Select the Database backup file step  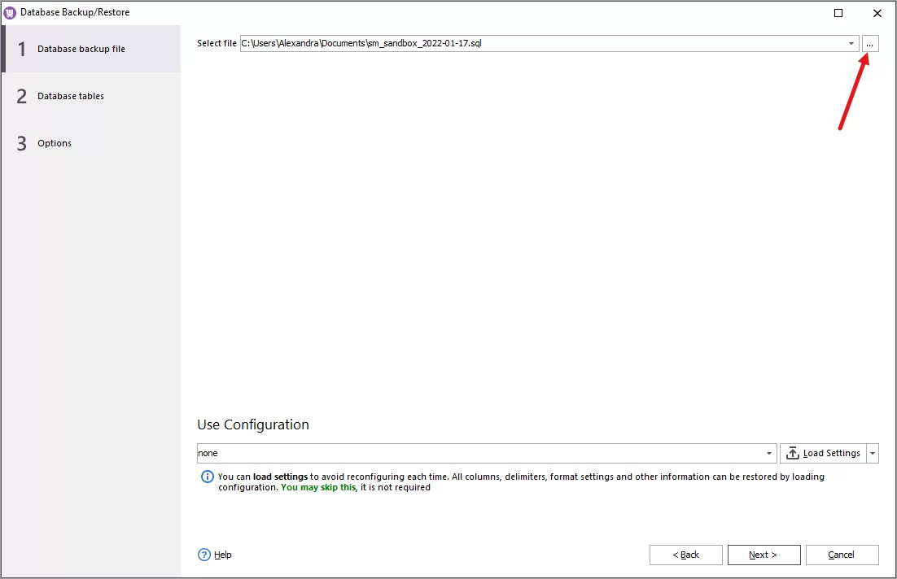pos(81,48)
